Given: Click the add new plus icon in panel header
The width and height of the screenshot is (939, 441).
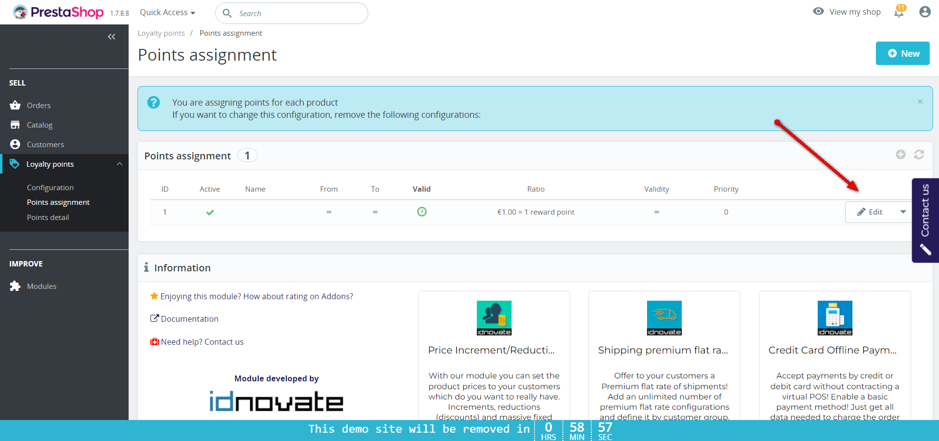Looking at the screenshot, I should tap(900, 154).
